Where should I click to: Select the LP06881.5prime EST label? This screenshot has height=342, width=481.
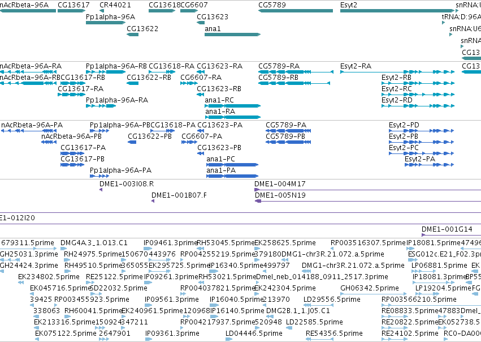[x=439, y=266]
